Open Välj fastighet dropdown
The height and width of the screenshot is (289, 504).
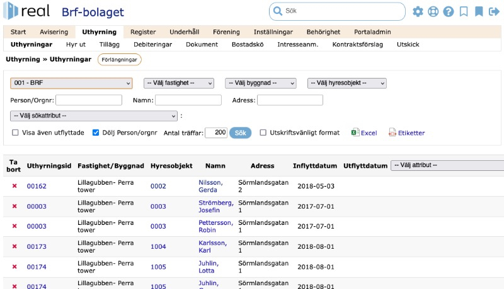coord(179,83)
